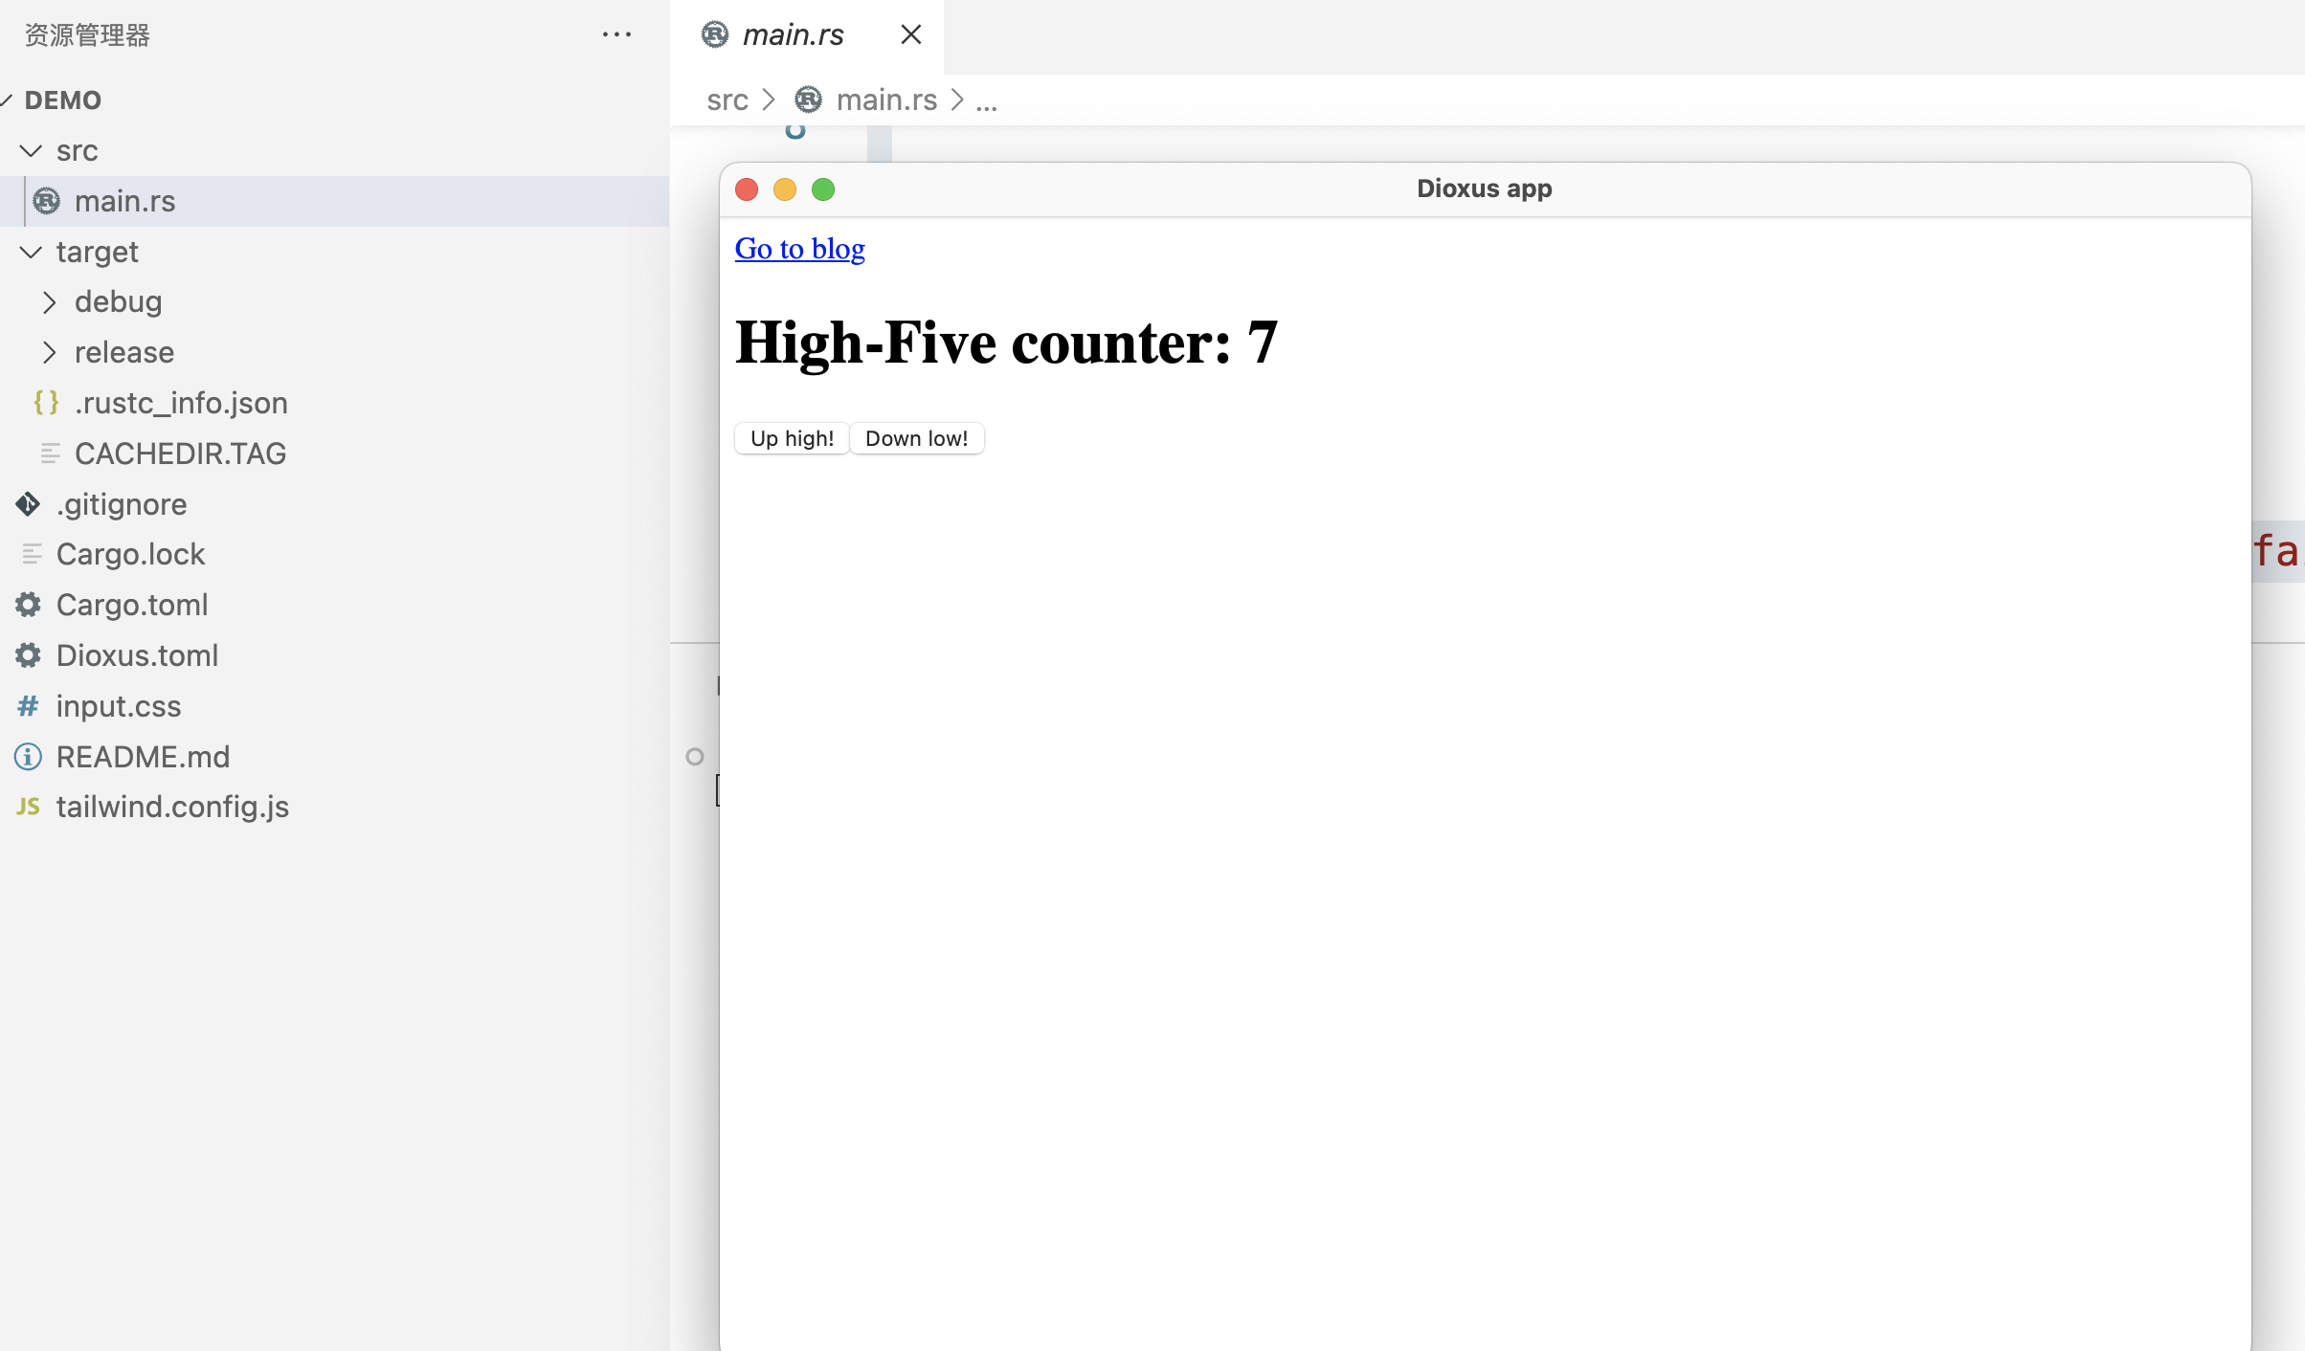The width and height of the screenshot is (2305, 1351).
Task: Close the main.rs editor tab
Action: coord(911,34)
